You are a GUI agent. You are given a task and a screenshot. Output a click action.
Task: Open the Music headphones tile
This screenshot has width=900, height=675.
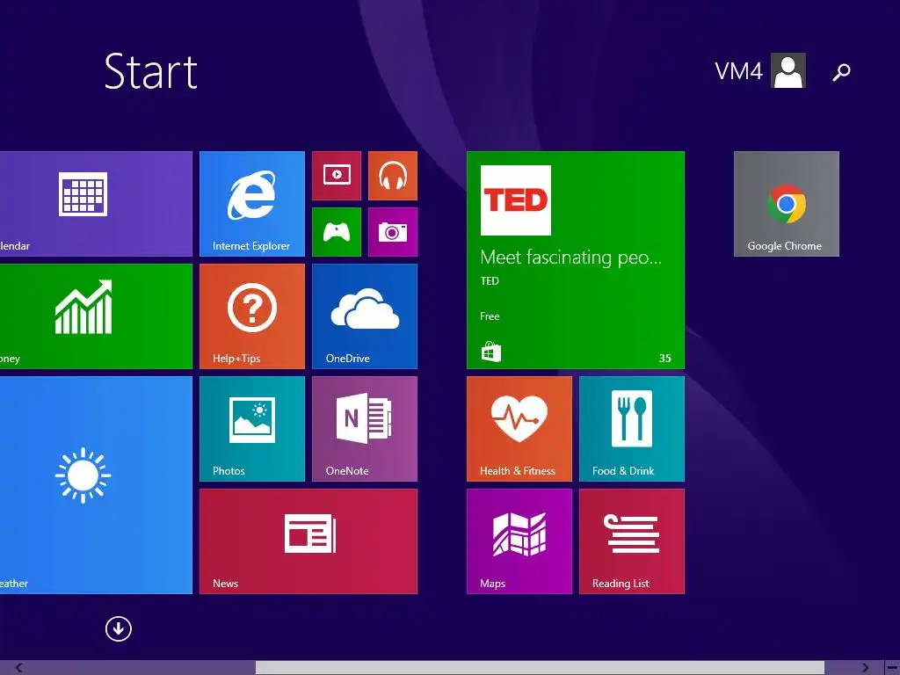pos(393,176)
